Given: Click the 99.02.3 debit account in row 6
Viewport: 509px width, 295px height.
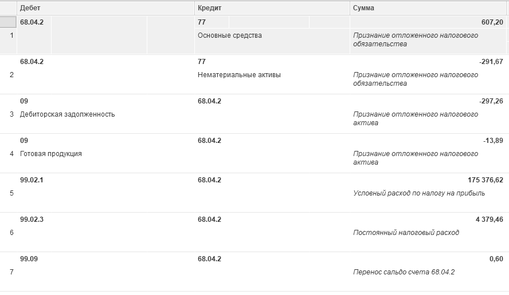Looking at the screenshot, I should coord(32,220).
